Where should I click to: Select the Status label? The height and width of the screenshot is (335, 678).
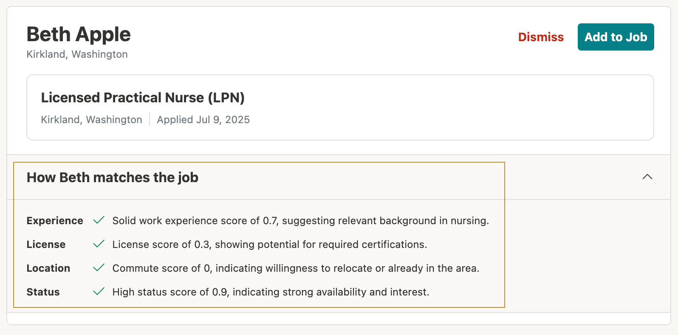tap(43, 292)
